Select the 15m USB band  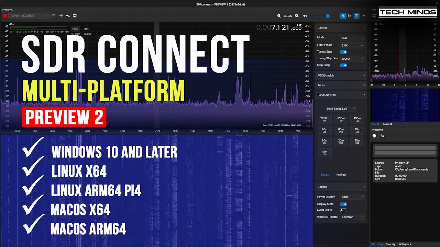click(324, 153)
